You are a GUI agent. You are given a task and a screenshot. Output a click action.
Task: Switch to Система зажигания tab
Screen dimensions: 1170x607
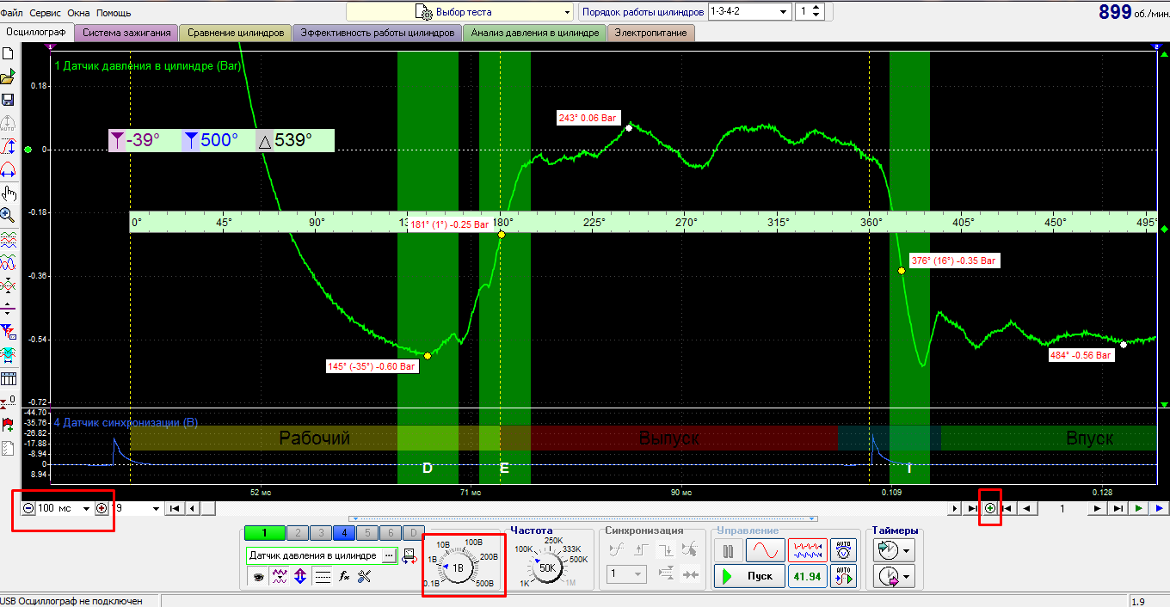tap(126, 33)
